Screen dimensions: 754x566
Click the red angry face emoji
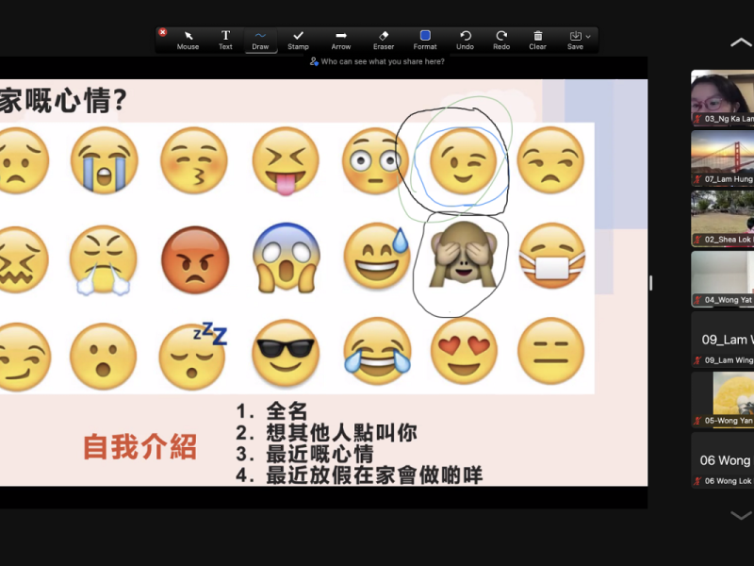195,259
